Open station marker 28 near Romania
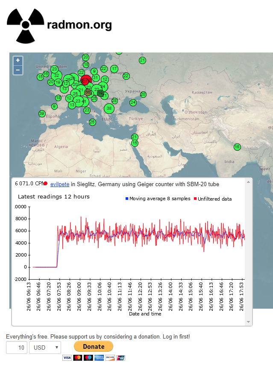The height and width of the screenshot is (368, 273). click(114, 101)
